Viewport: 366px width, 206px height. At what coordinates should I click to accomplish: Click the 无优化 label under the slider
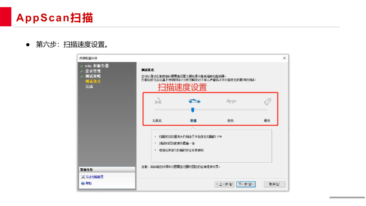[157, 121]
